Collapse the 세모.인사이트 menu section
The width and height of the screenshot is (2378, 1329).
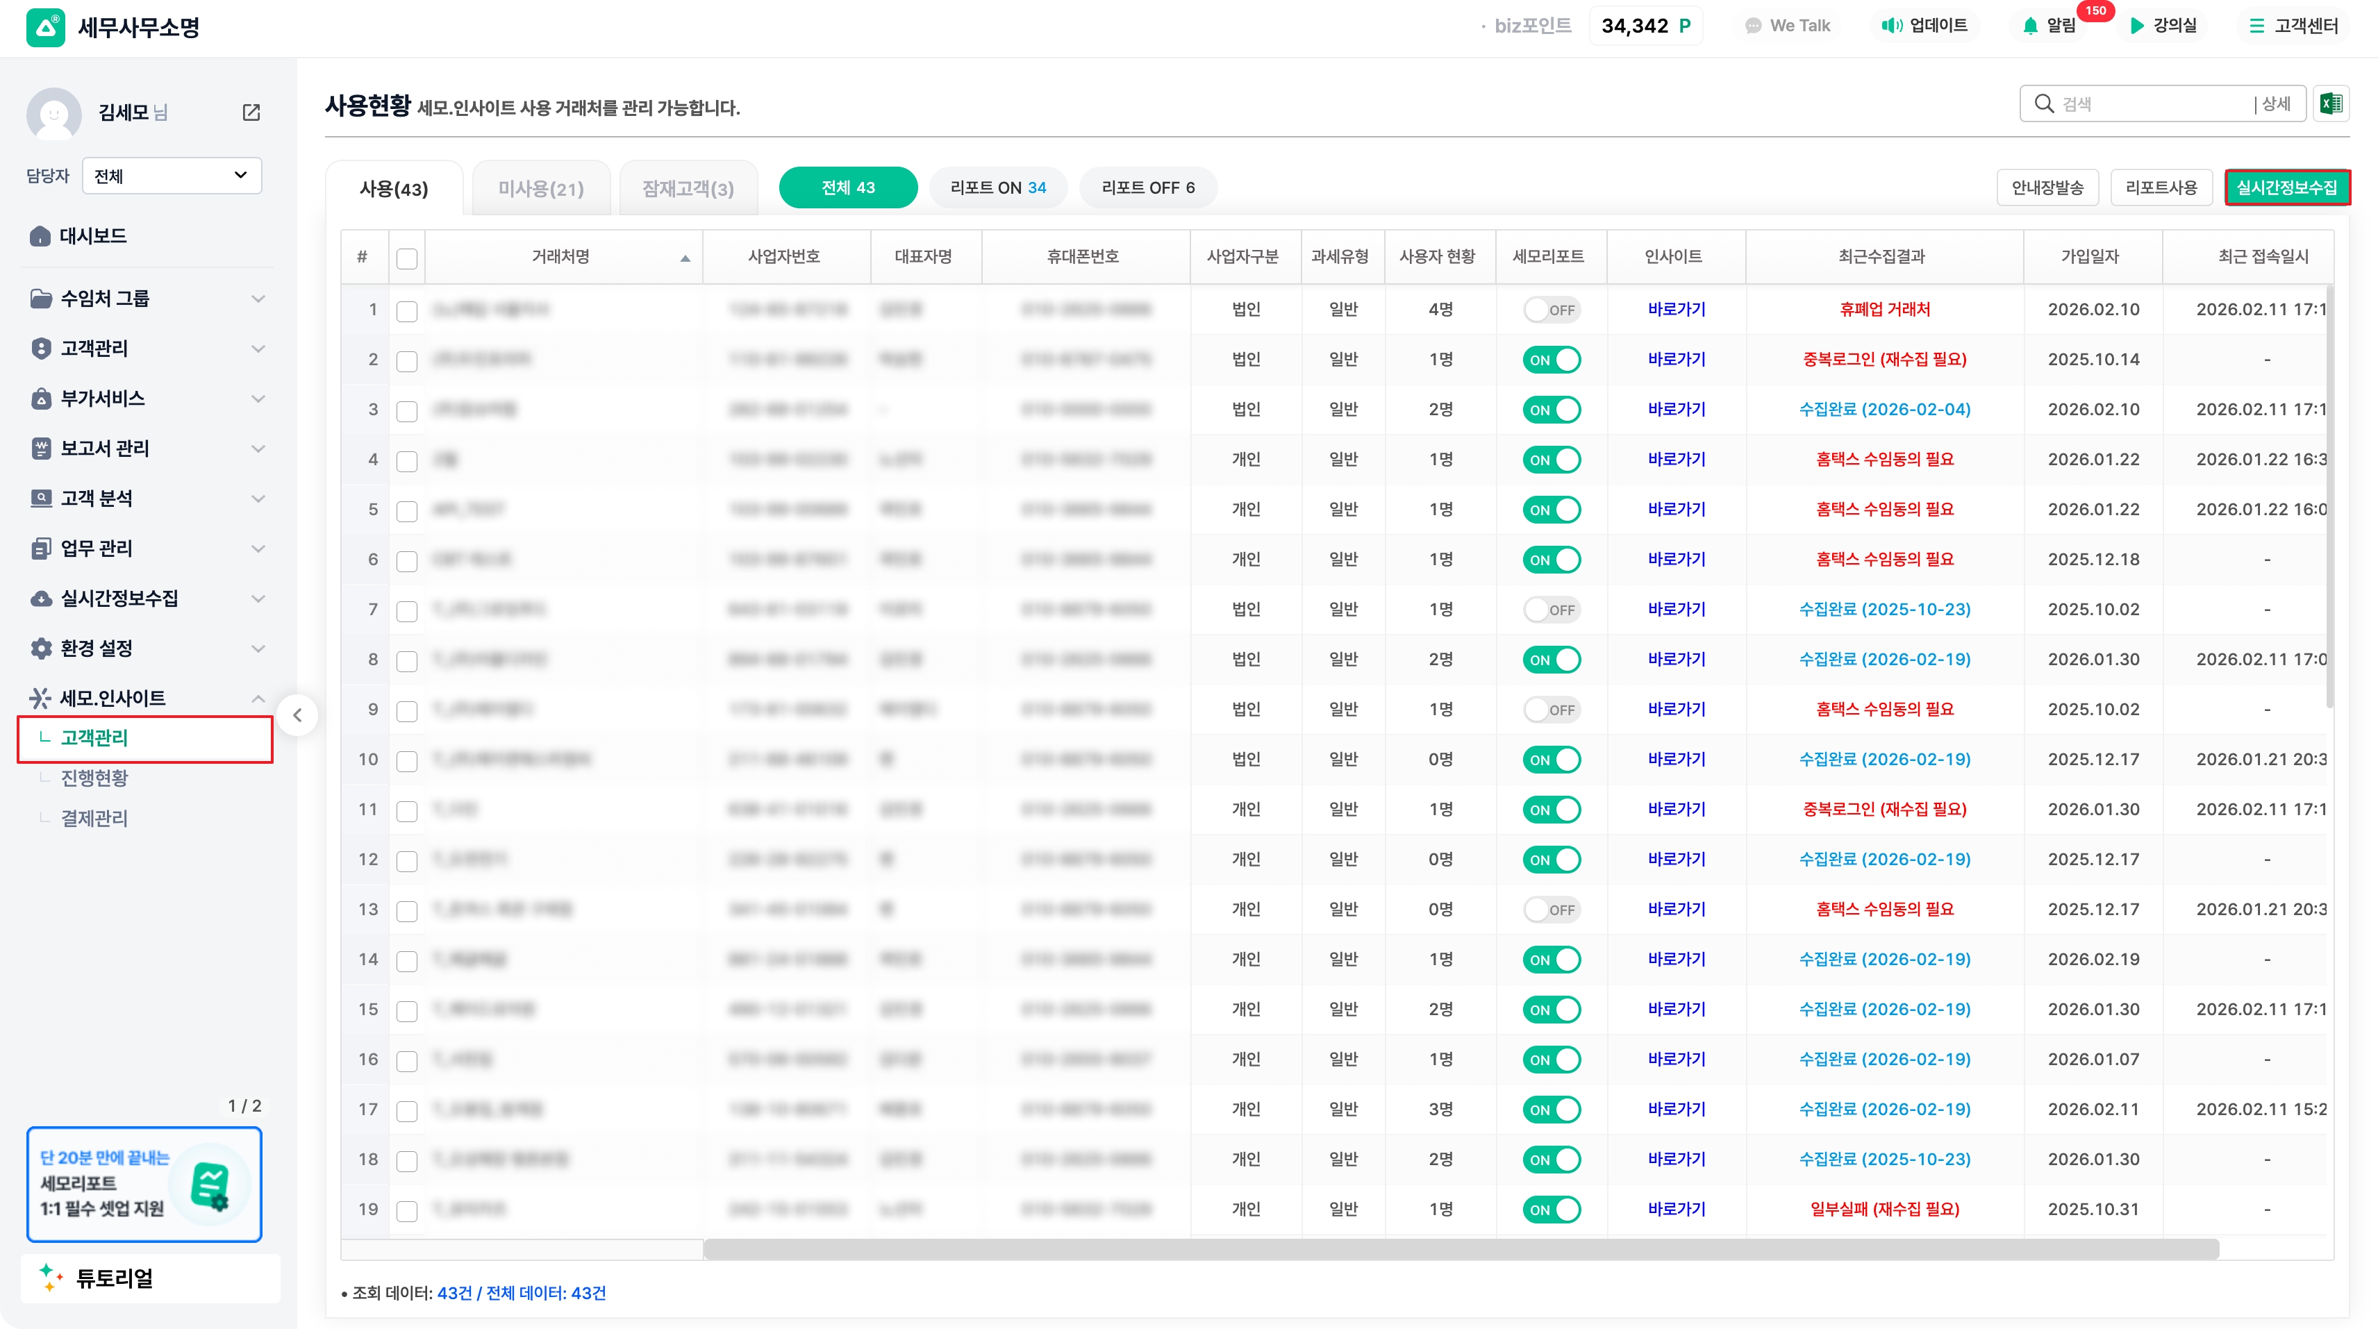[x=258, y=699]
